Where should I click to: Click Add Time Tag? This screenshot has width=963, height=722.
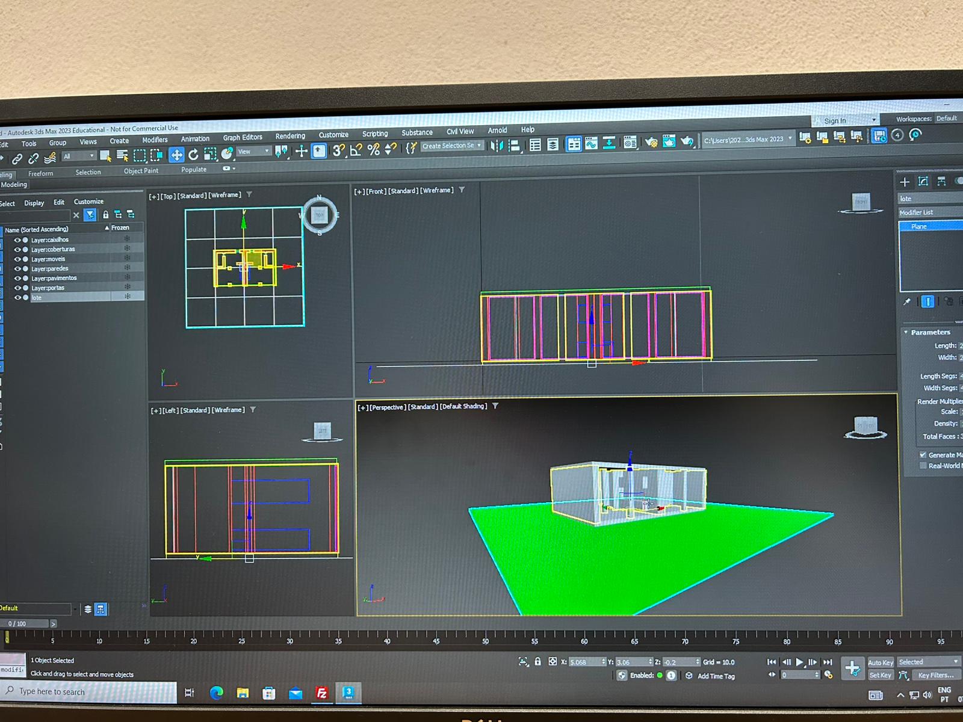716,676
